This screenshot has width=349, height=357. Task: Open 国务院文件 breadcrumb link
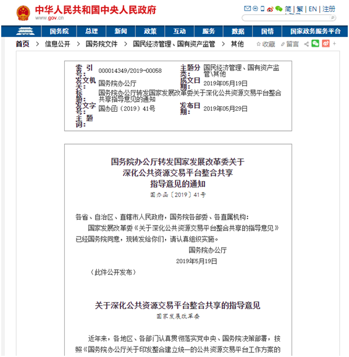tap(101, 44)
